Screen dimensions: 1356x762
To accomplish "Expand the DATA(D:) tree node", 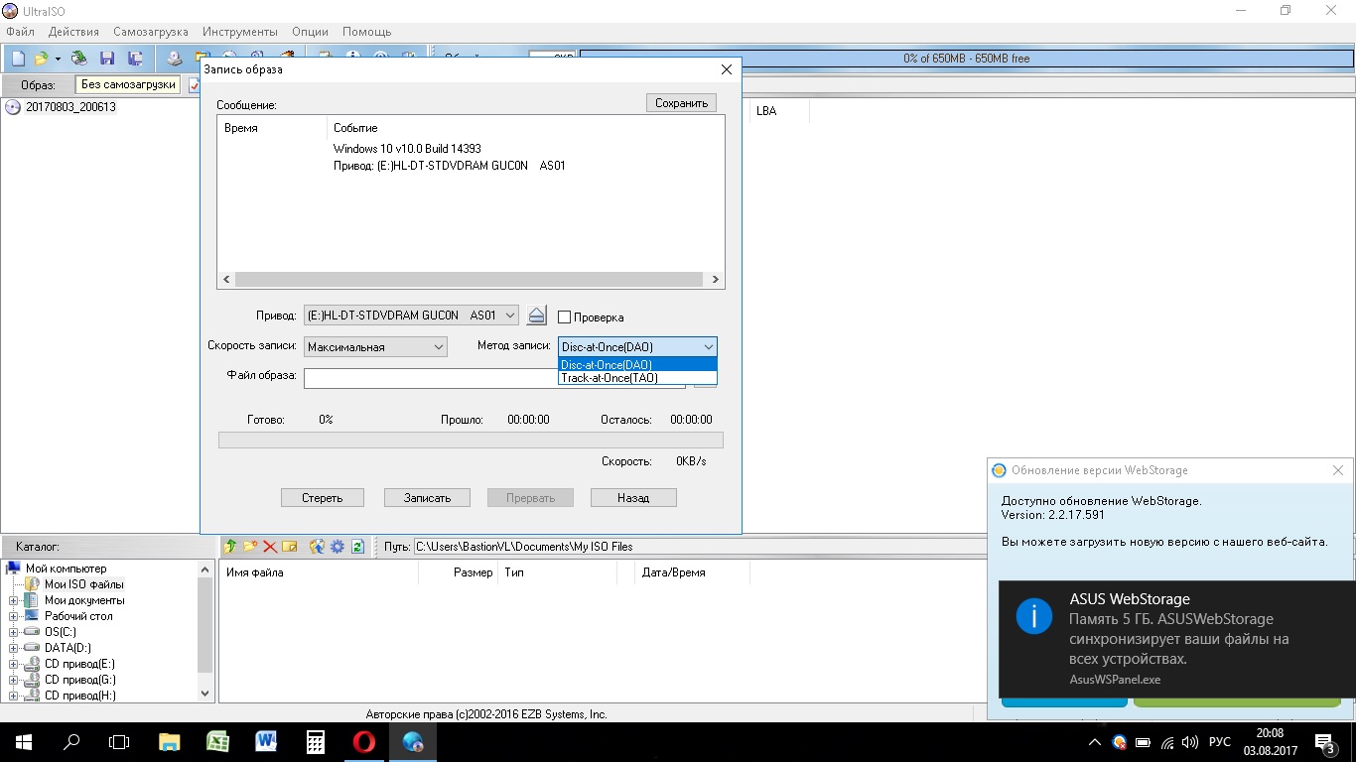I will (14, 648).
